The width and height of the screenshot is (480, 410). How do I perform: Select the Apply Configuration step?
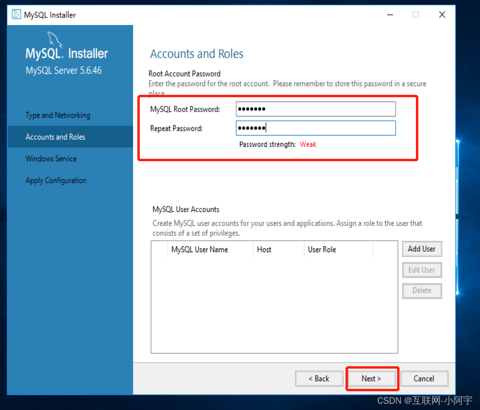(55, 180)
